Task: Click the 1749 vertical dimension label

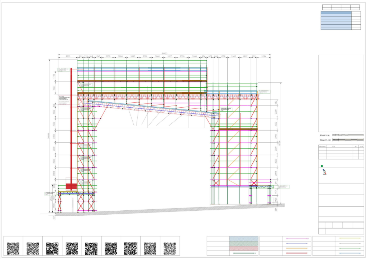Action: (x=54, y=77)
